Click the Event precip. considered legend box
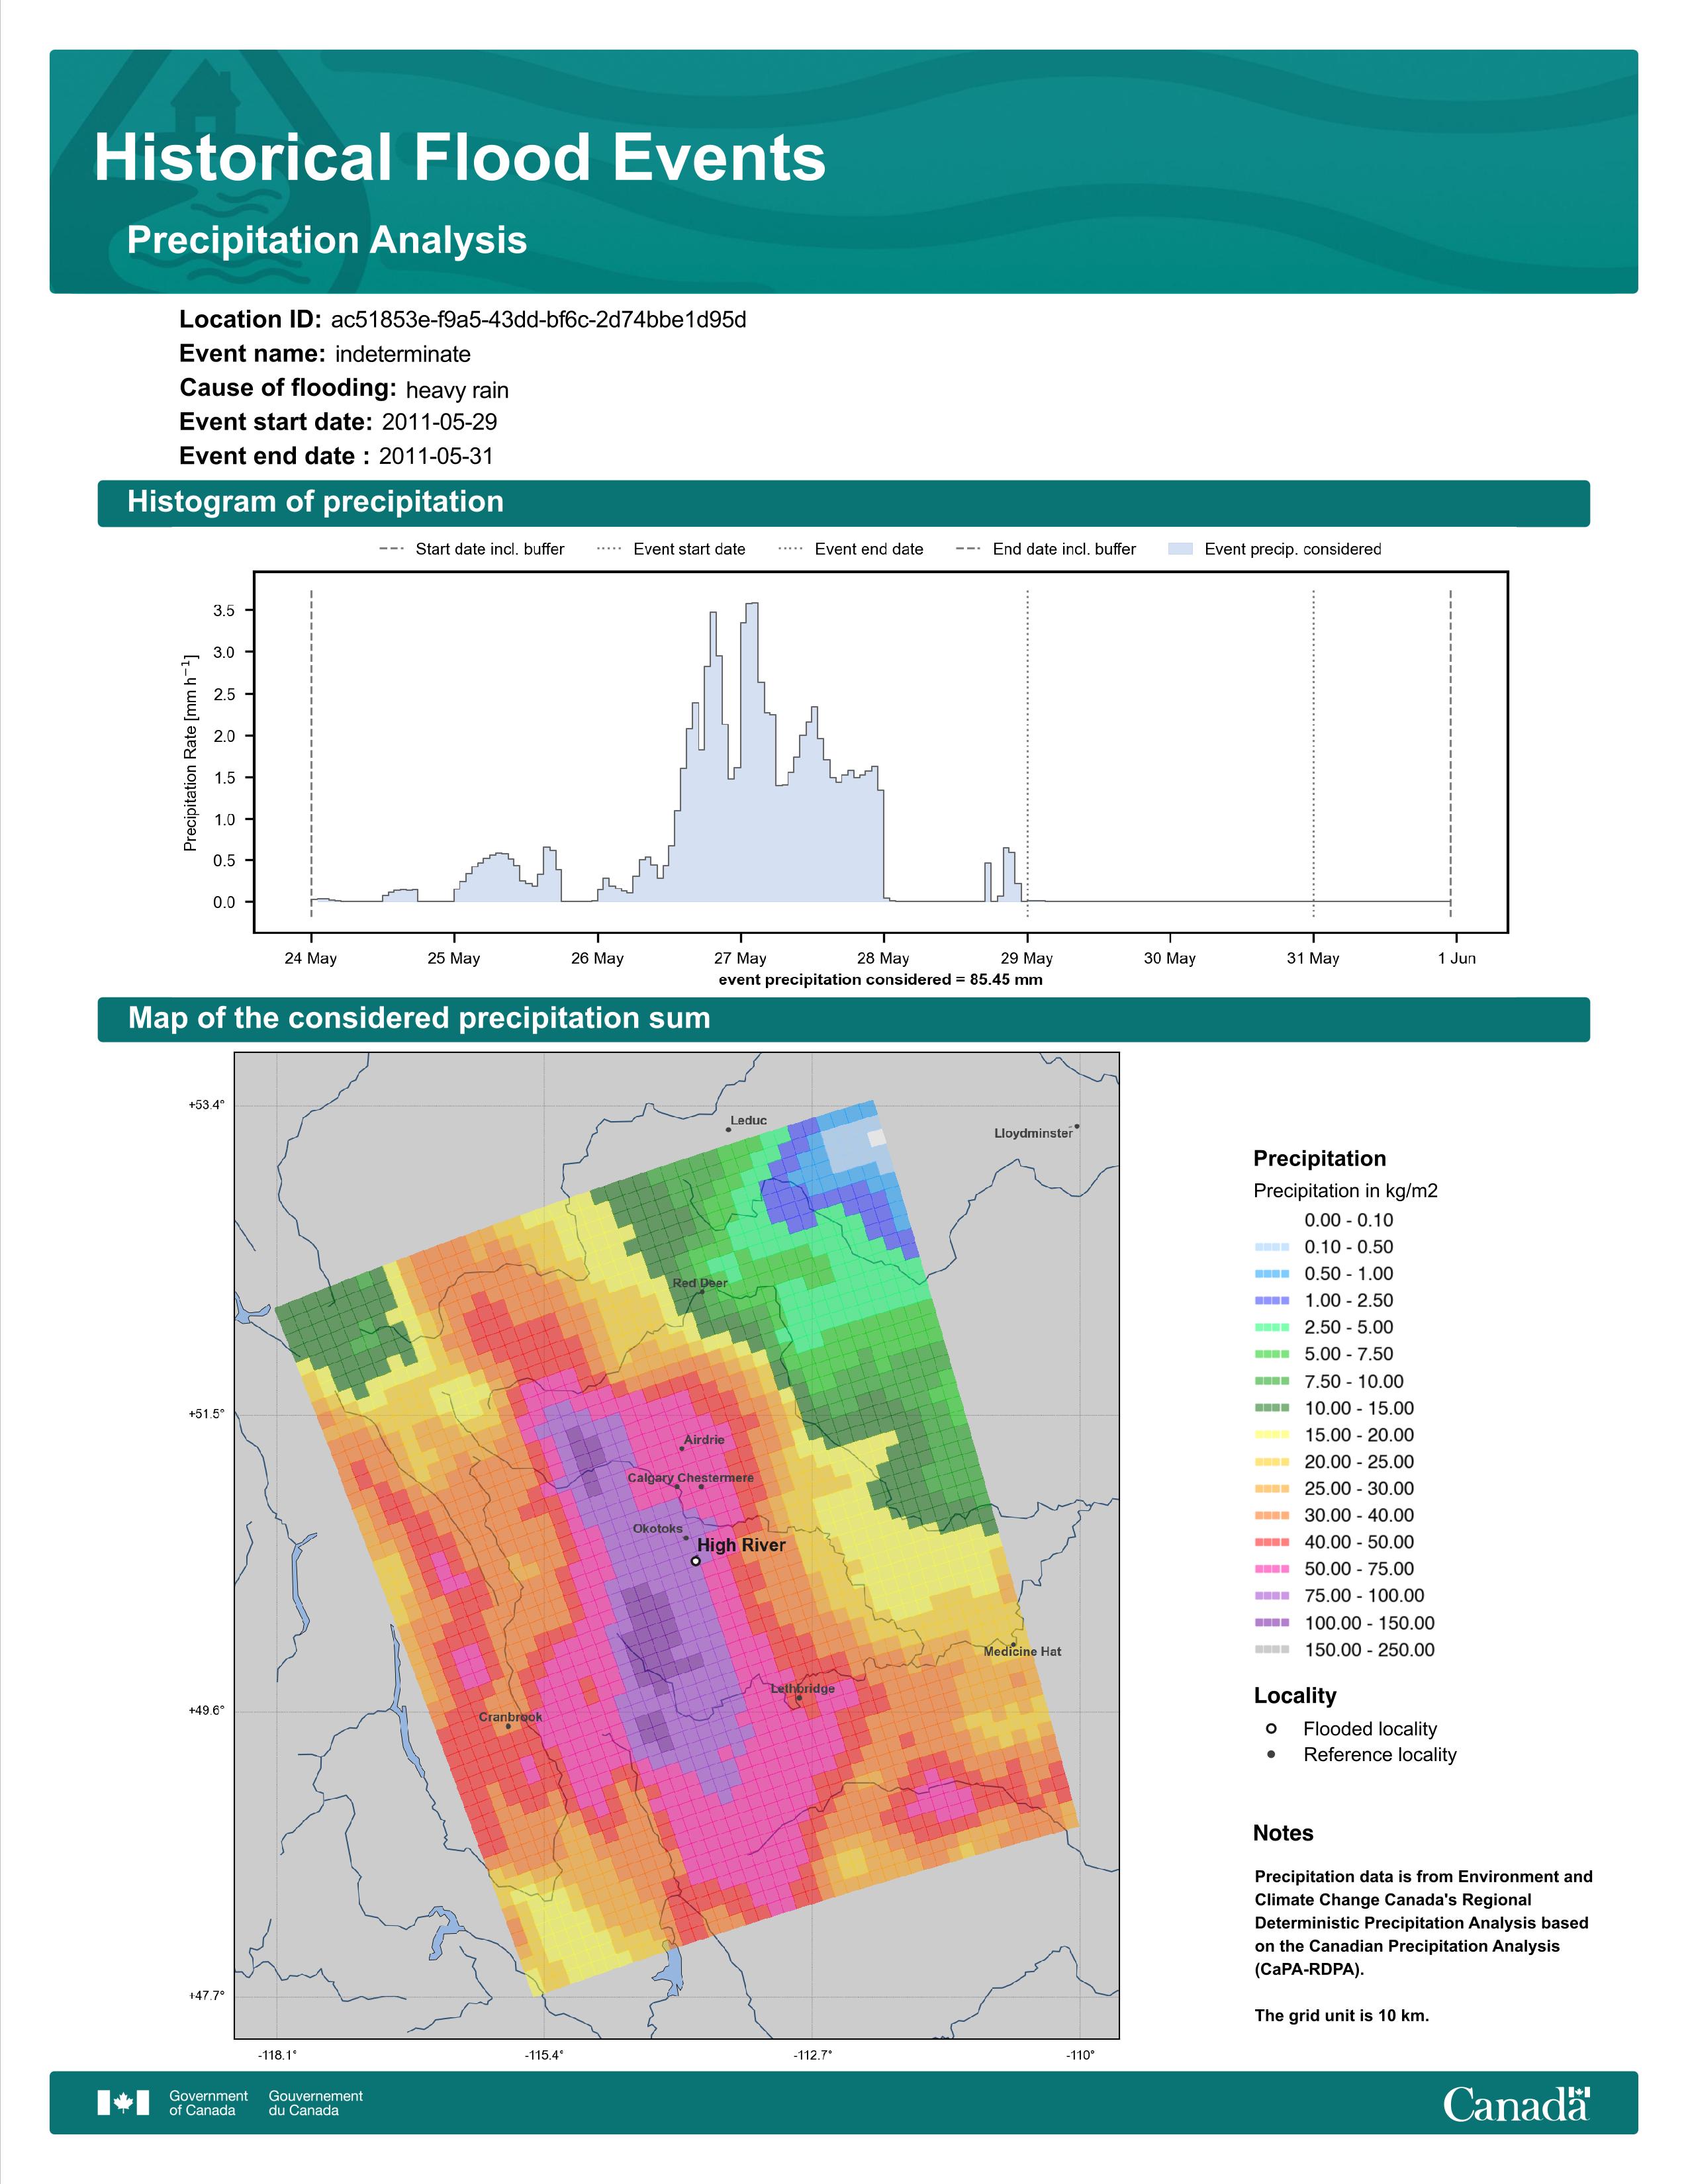1688x2184 pixels. [x=1180, y=549]
